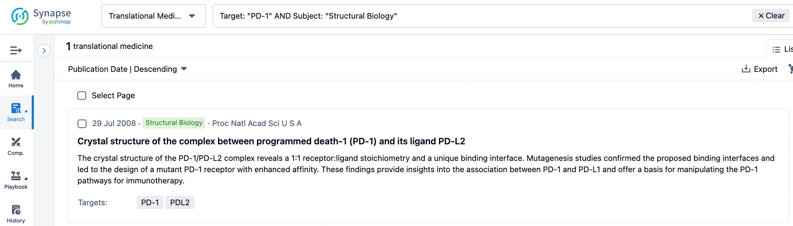793x226 pixels.
Task: Go to Home in sidebar
Action: (x=16, y=79)
